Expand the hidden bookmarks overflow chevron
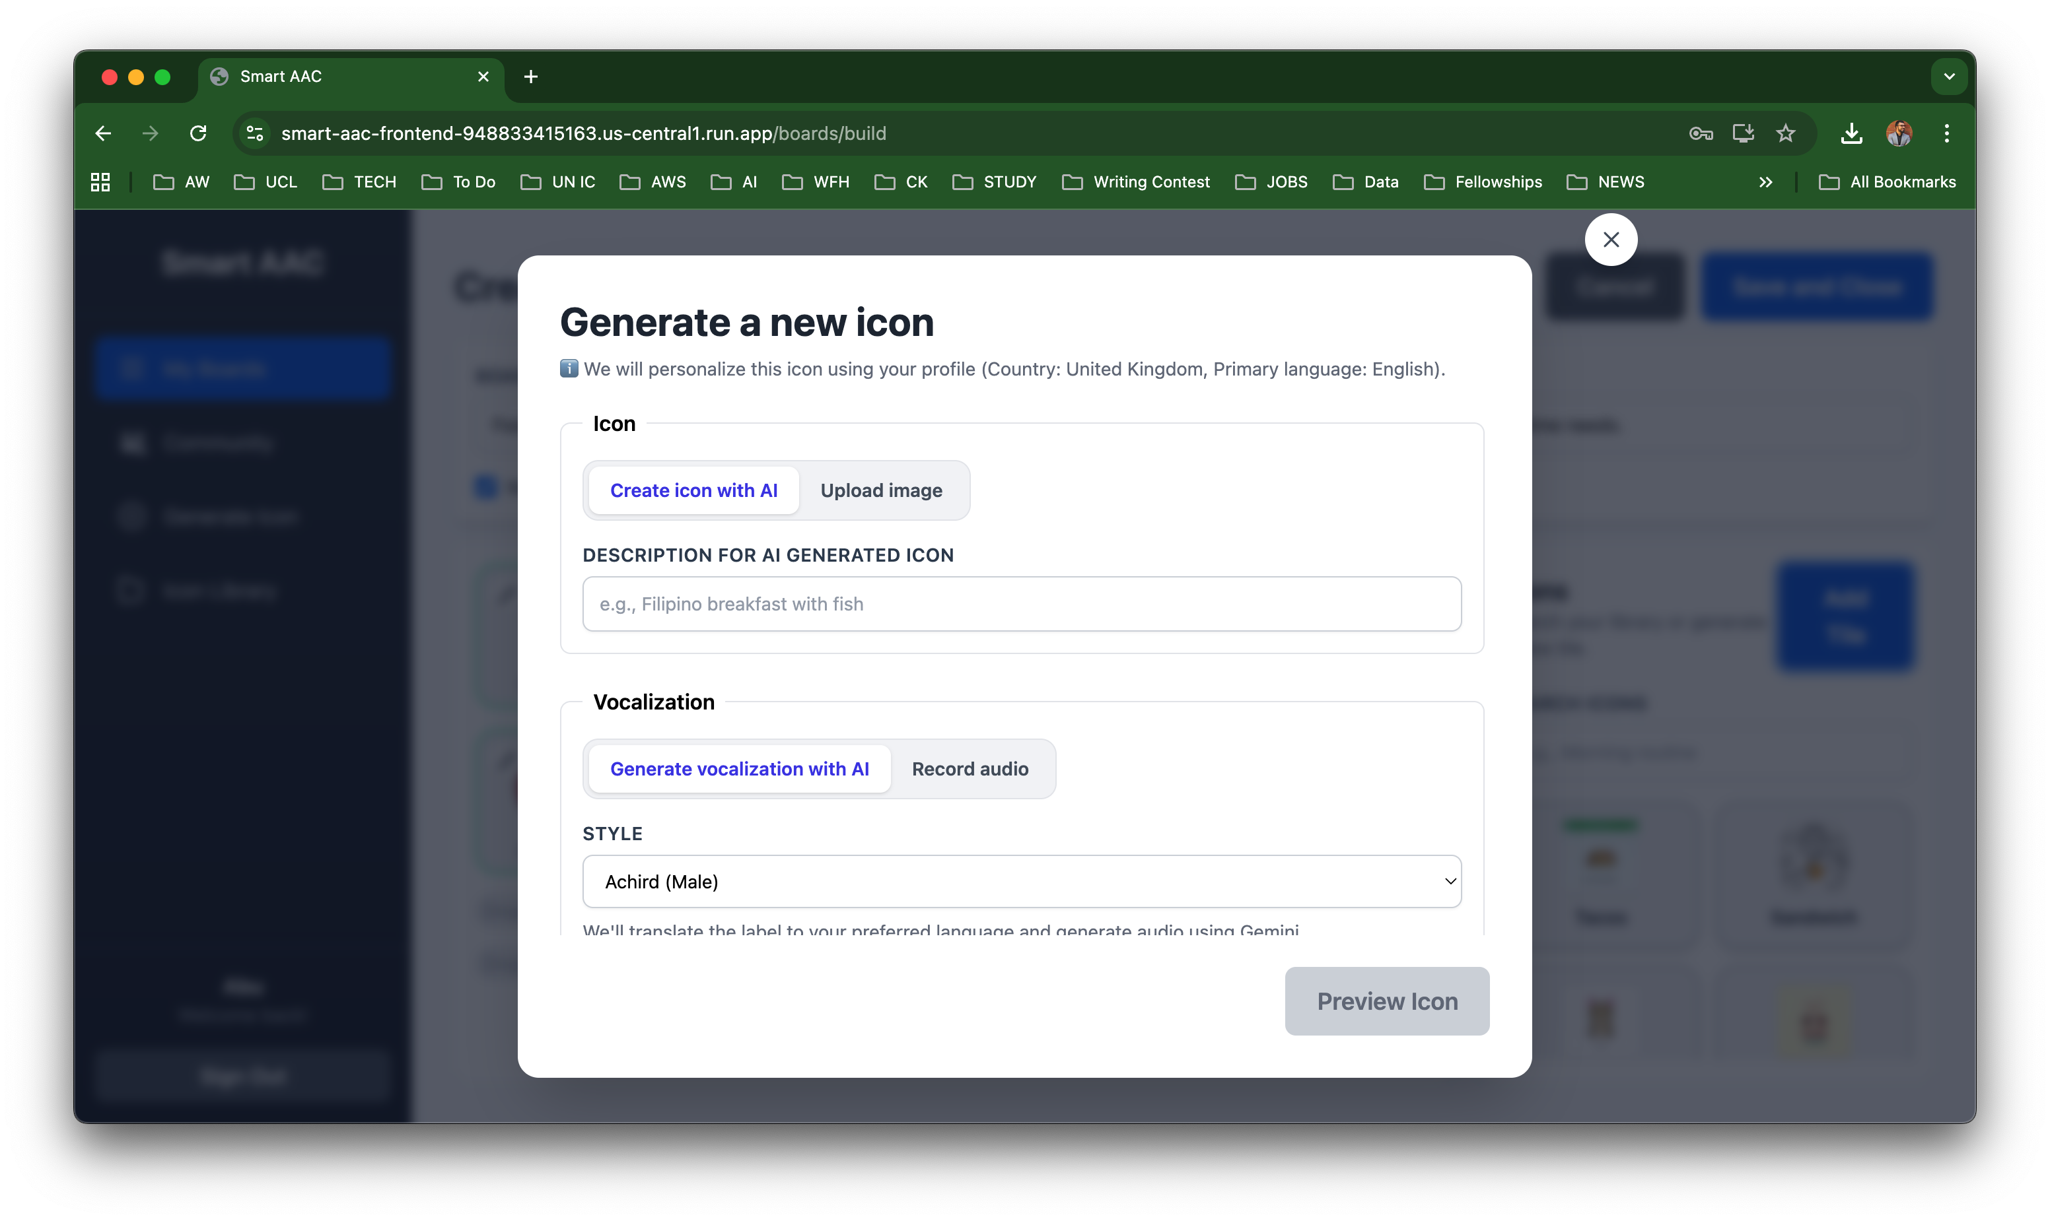The height and width of the screenshot is (1221, 2050). [x=1765, y=182]
